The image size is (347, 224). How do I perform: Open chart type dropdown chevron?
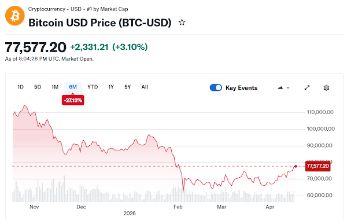tap(288, 88)
